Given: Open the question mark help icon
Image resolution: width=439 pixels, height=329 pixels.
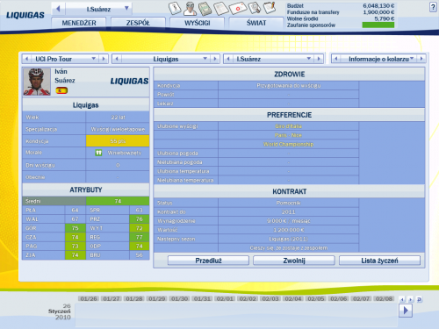Looking at the screenshot, I should click(x=433, y=7).
